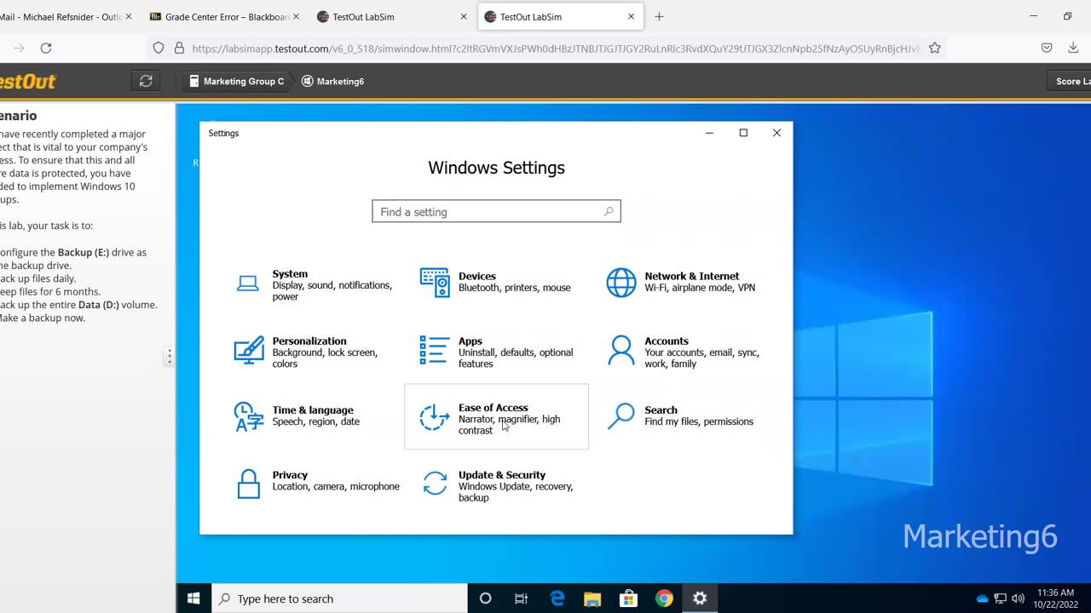Click the taskbar clock and date
The width and height of the screenshot is (1091, 613).
point(1056,599)
